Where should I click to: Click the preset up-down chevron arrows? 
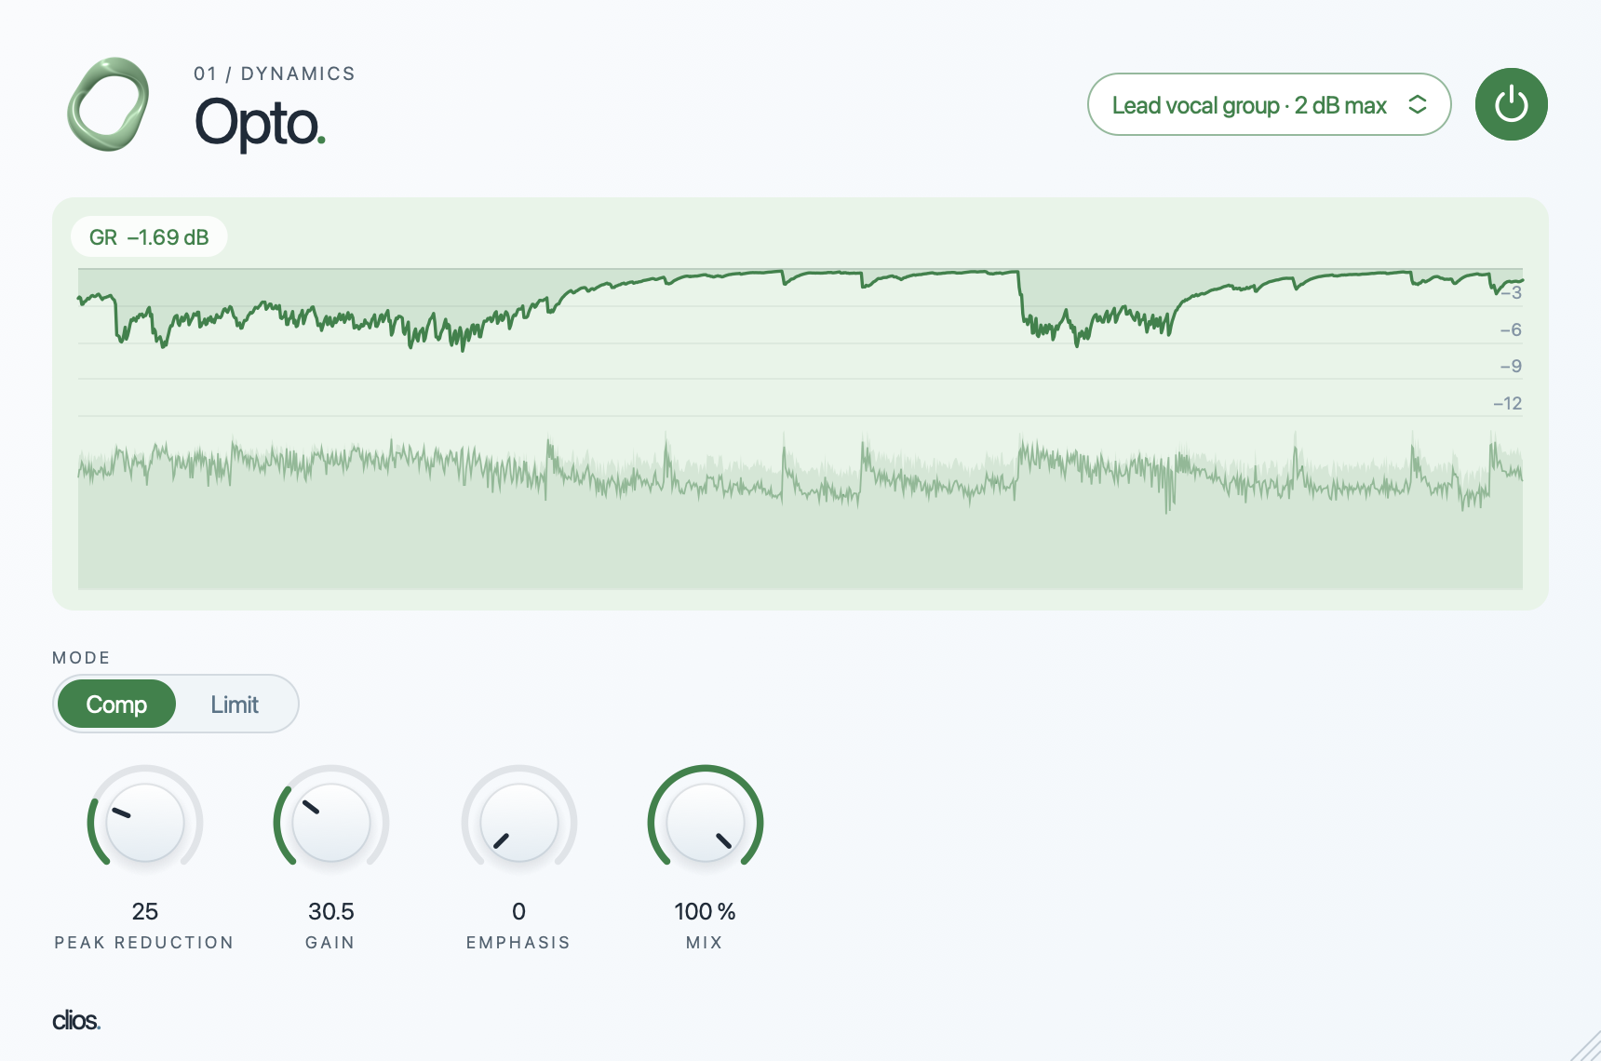click(x=1417, y=105)
